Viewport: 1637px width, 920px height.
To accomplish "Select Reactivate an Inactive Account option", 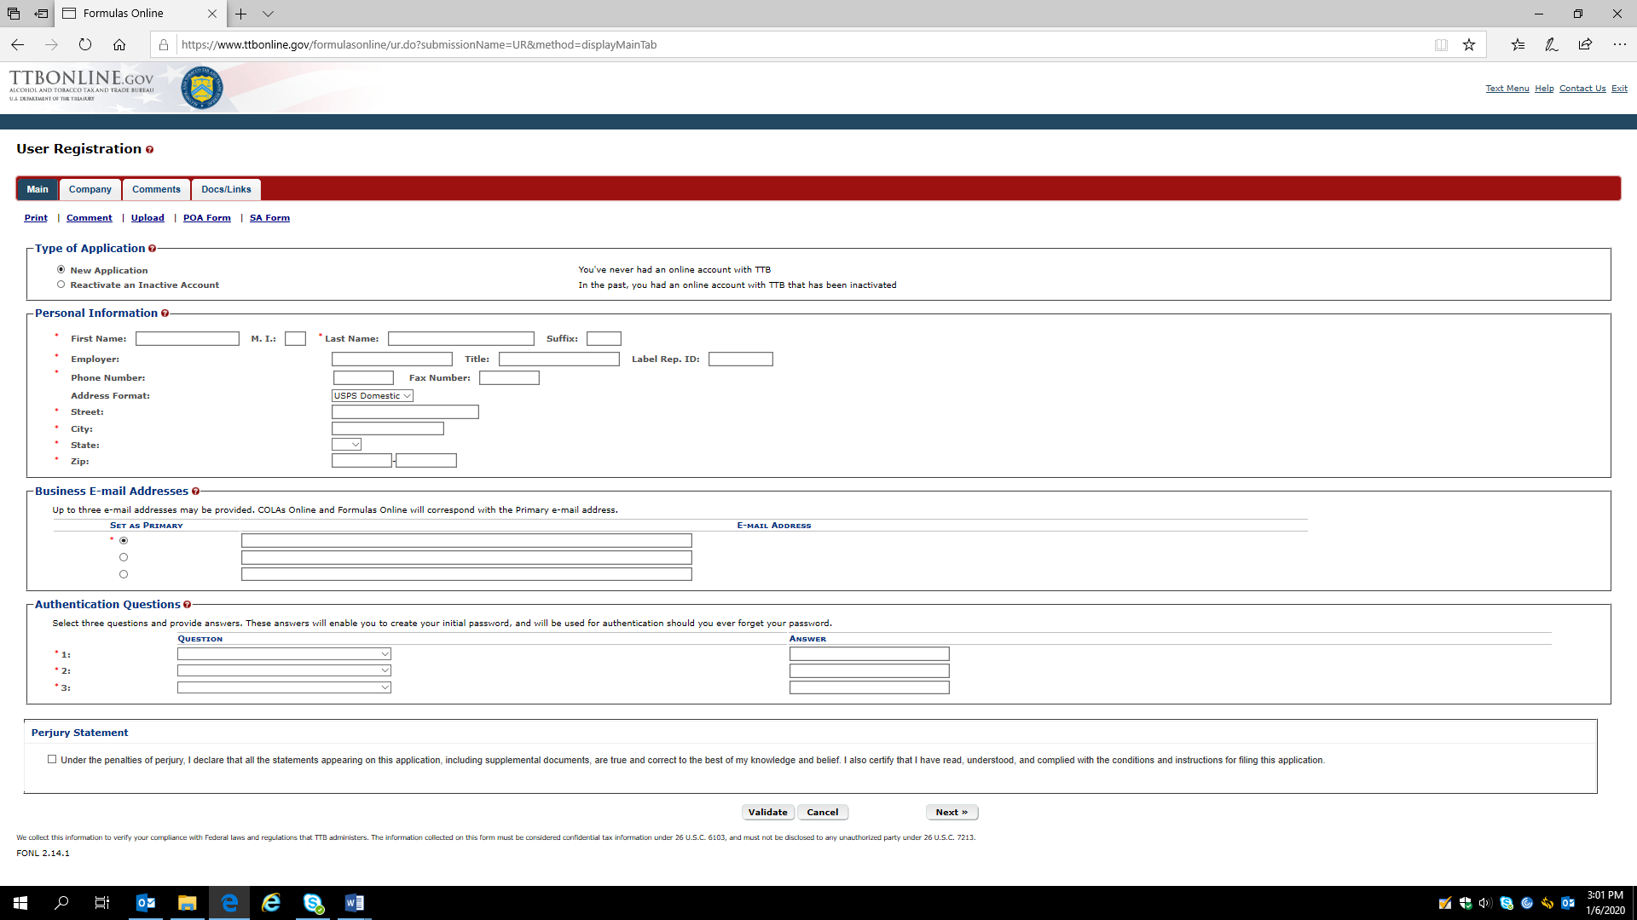I will click(61, 285).
